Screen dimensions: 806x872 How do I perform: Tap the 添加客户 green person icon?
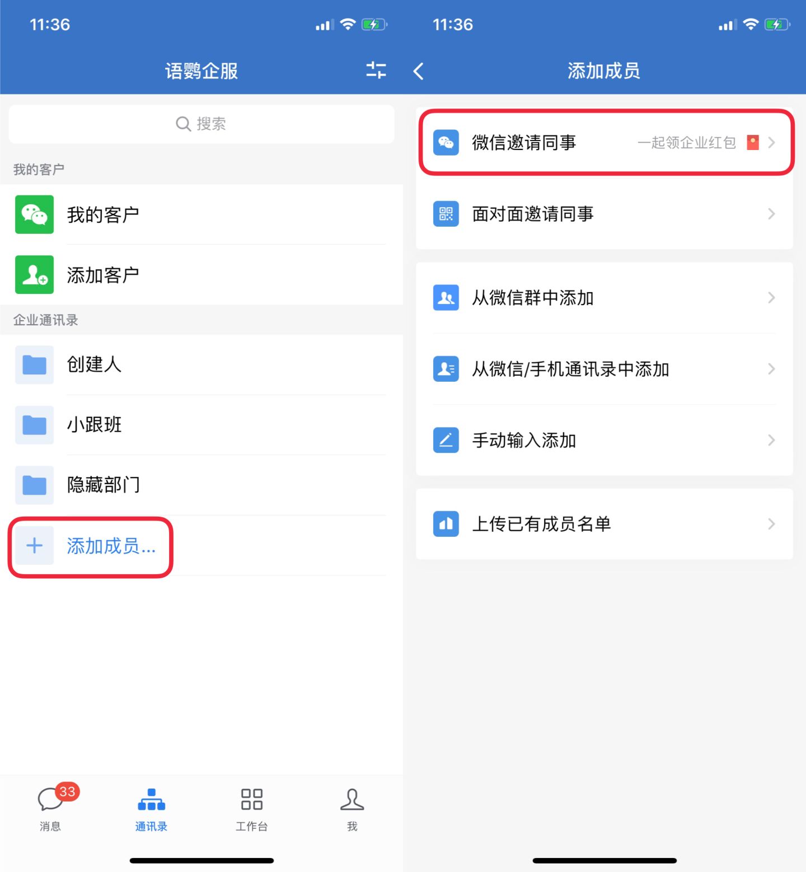point(34,275)
